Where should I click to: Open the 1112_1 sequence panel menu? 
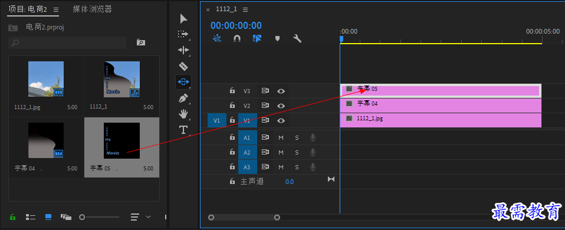[245, 9]
